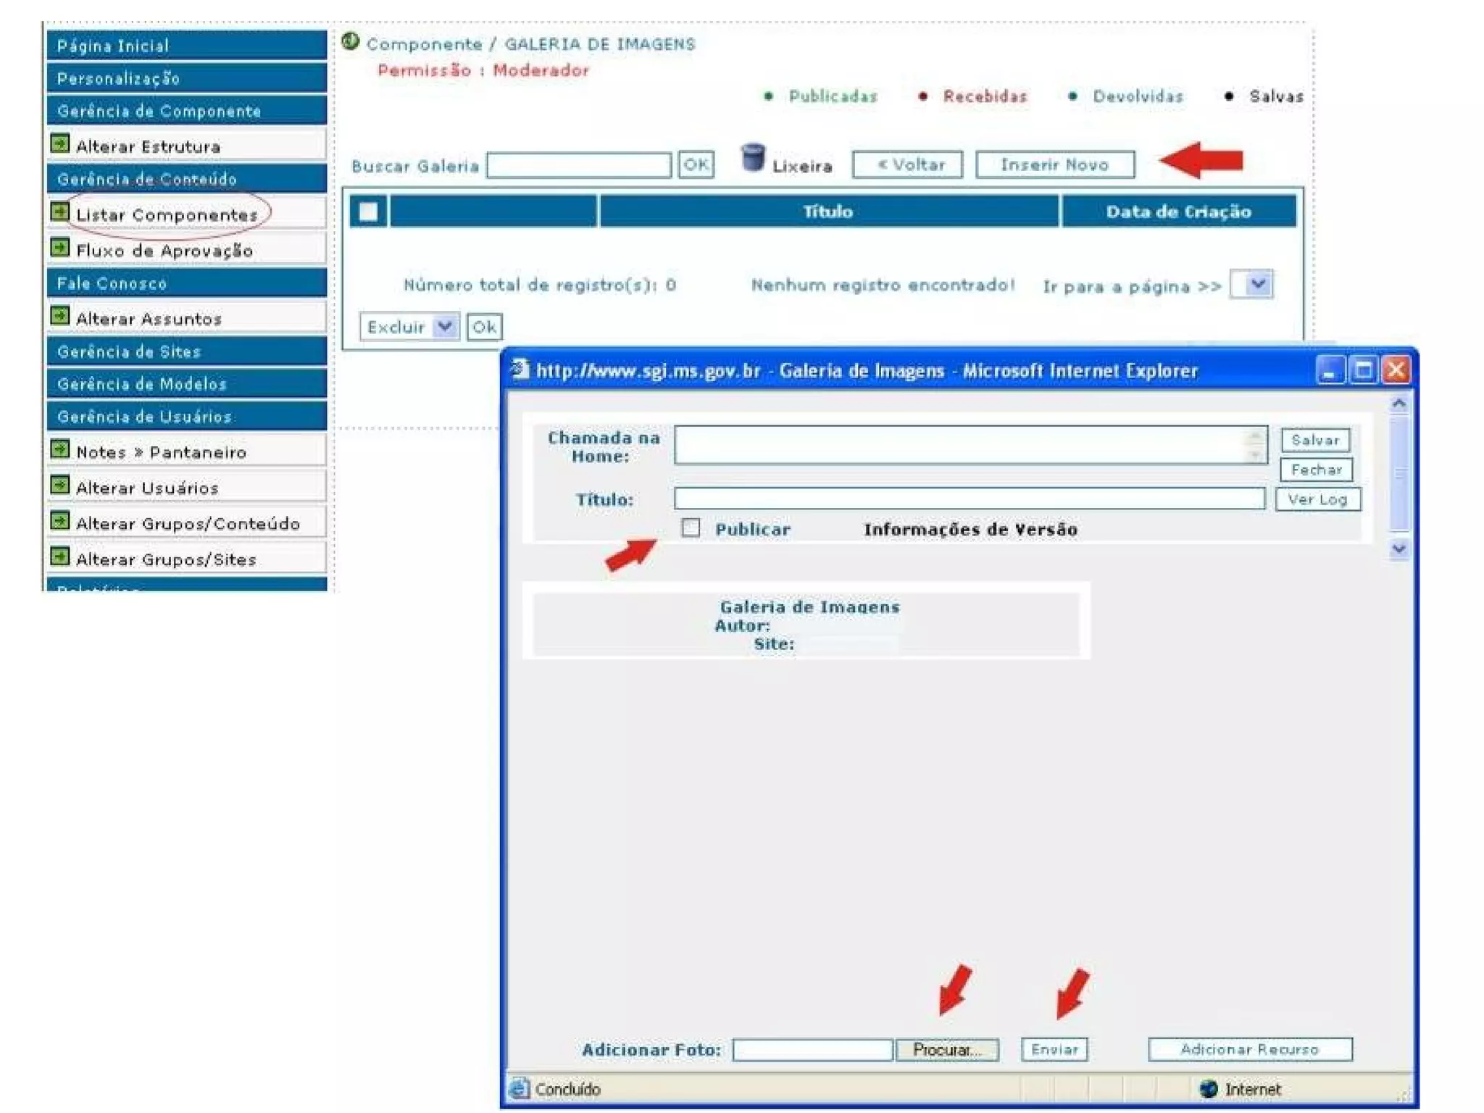Click green arrow icon beside Alterar Usuários
The width and height of the screenshot is (1484, 1113).
tap(60, 485)
